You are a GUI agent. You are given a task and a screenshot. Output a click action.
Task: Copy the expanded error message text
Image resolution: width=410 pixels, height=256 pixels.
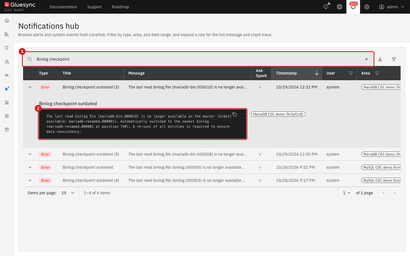click(235, 114)
